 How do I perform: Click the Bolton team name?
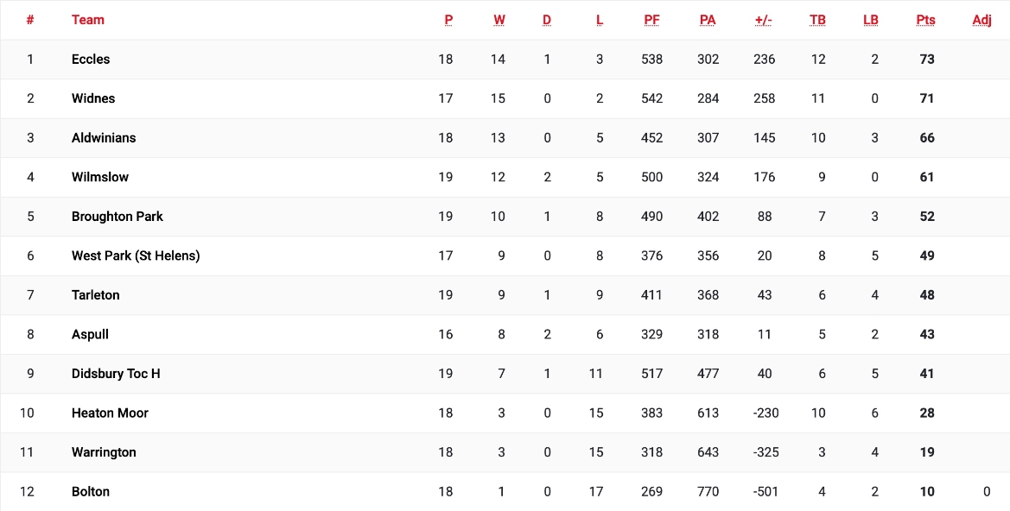91,491
